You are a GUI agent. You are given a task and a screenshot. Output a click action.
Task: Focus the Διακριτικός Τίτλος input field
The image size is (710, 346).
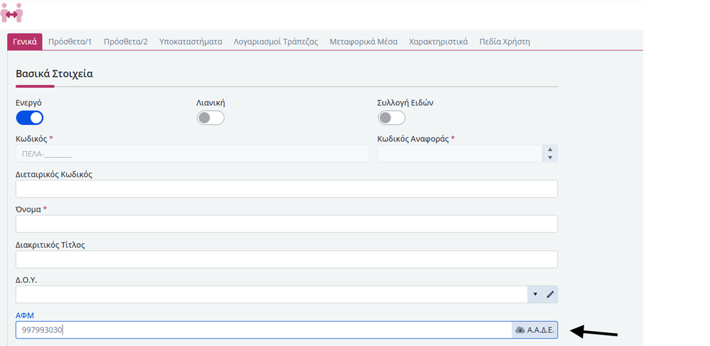click(x=286, y=259)
